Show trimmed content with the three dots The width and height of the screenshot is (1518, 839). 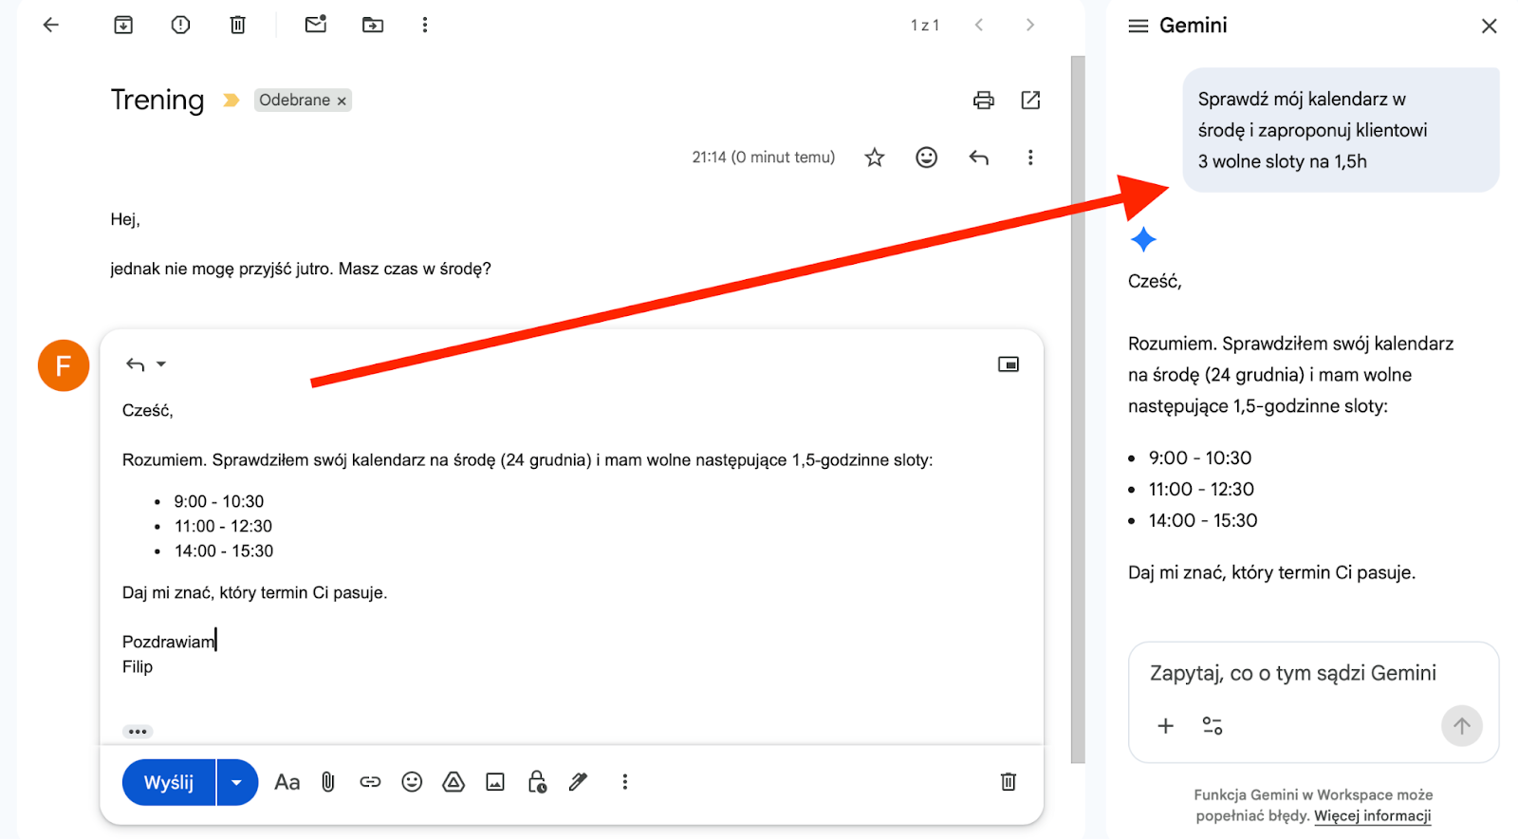138,732
